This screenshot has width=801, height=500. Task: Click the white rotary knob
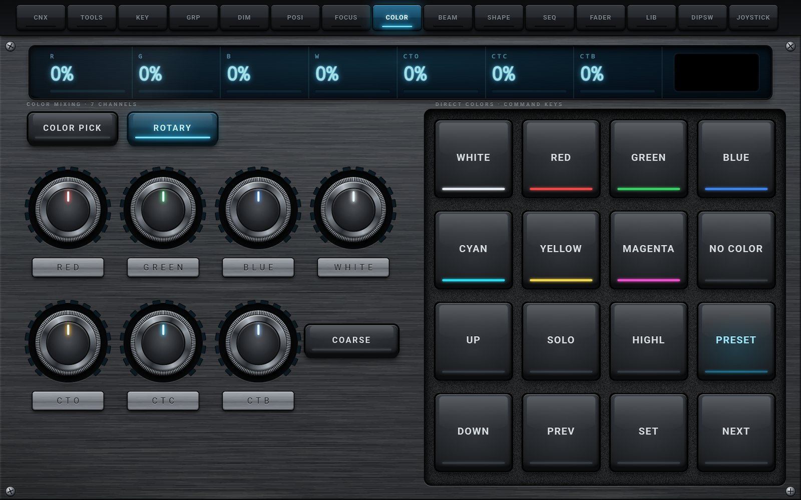pos(353,209)
